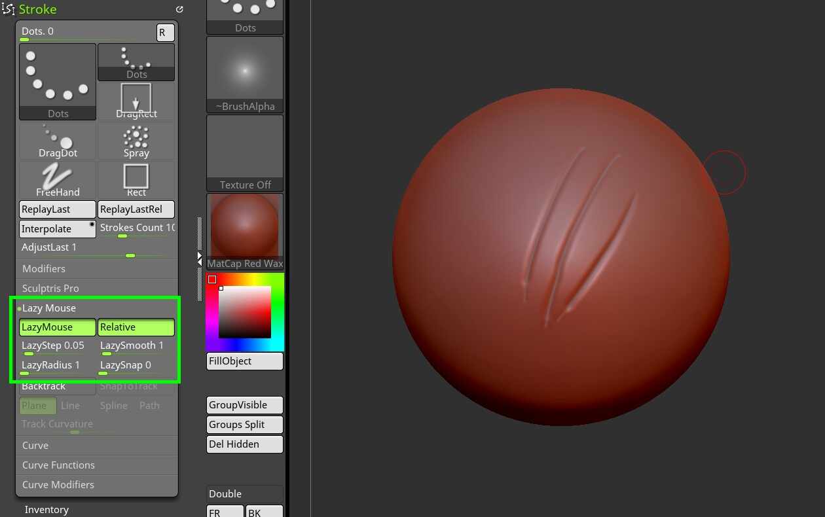Select the FreeHand stroke type
Viewport: 825px width, 517px height.
(x=57, y=179)
